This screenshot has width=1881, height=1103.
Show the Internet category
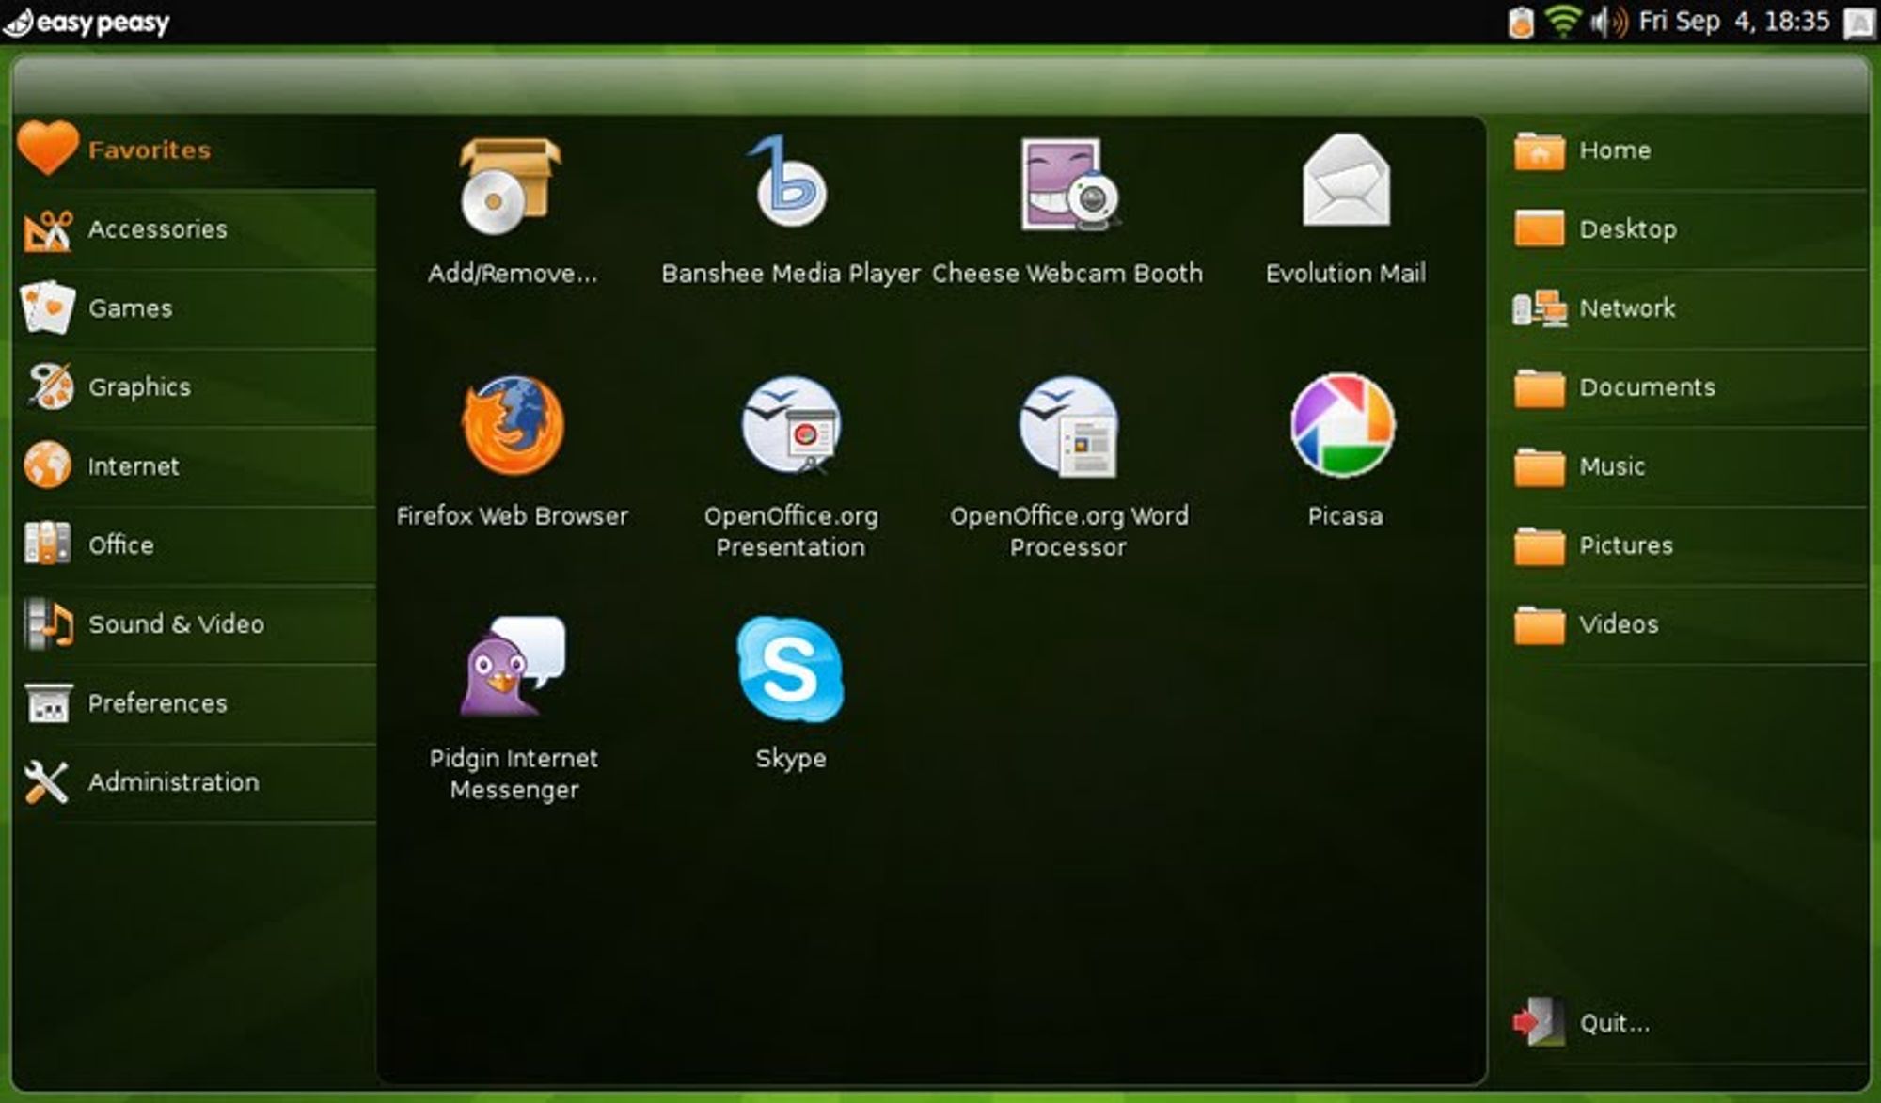(x=195, y=466)
